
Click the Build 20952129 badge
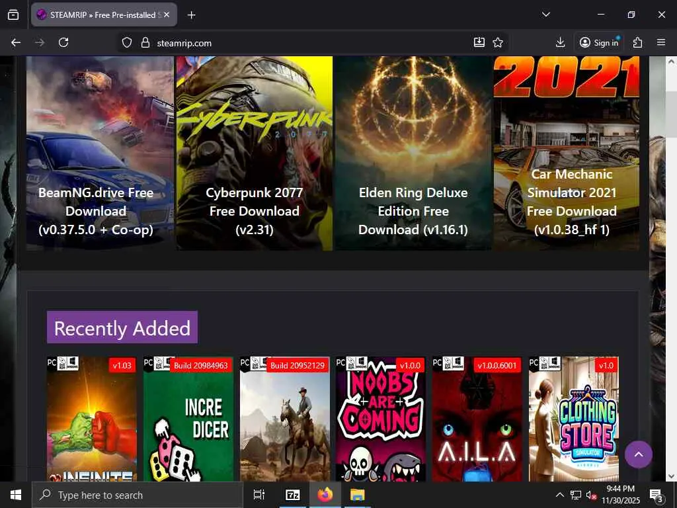coord(298,365)
